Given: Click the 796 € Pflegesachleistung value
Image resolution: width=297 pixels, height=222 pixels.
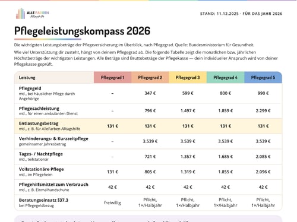Looking at the screenshot, I should [x=150, y=111].
